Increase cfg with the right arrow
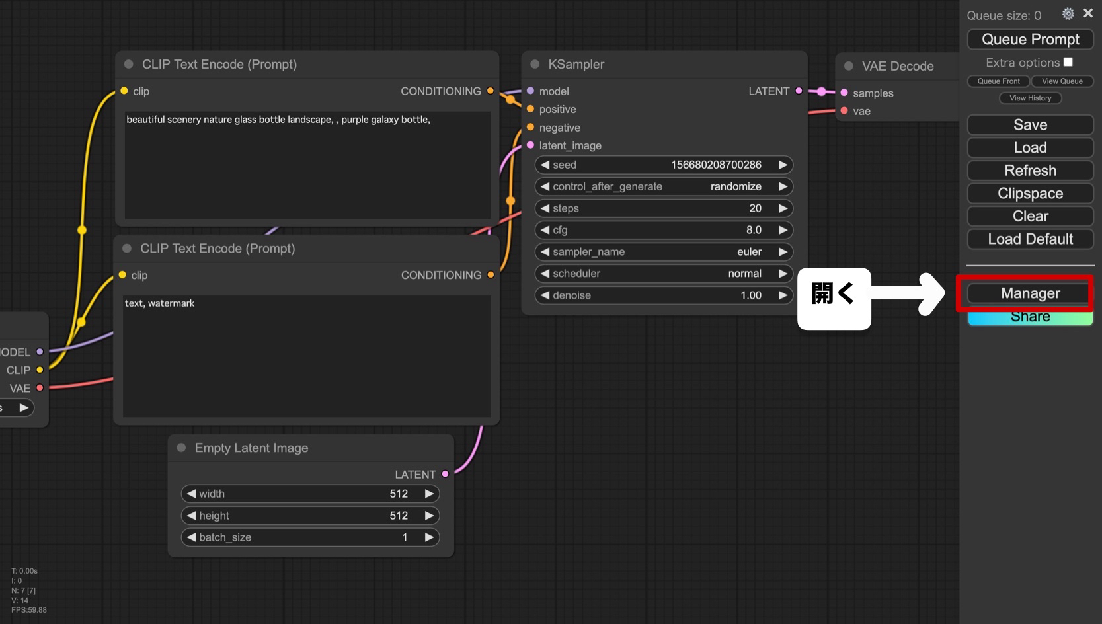 783,230
